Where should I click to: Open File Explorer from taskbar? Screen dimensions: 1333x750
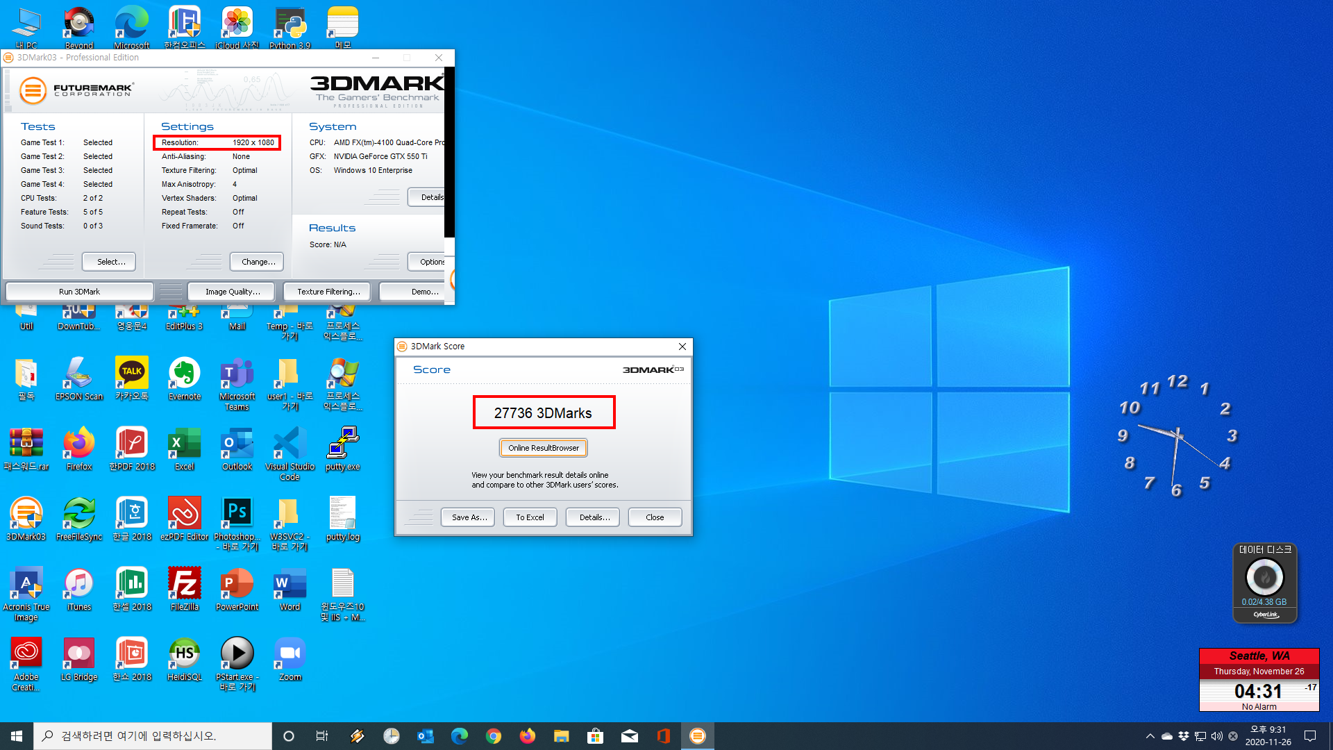pyautogui.click(x=562, y=736)
